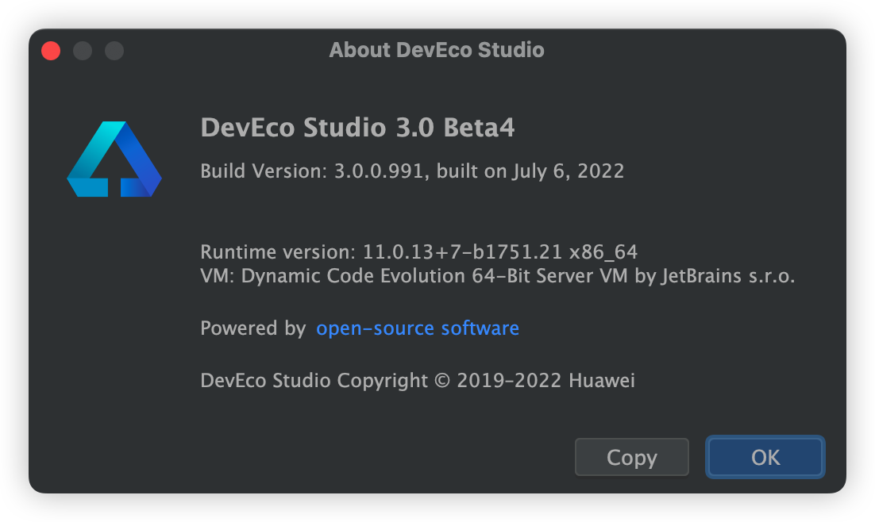Open the open-source software link

(x=418, y=328)
